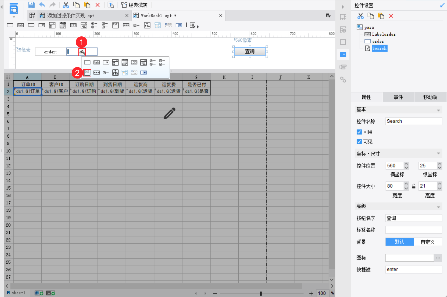Uncheck the 可见 checkbox

[x=359, y=142]
